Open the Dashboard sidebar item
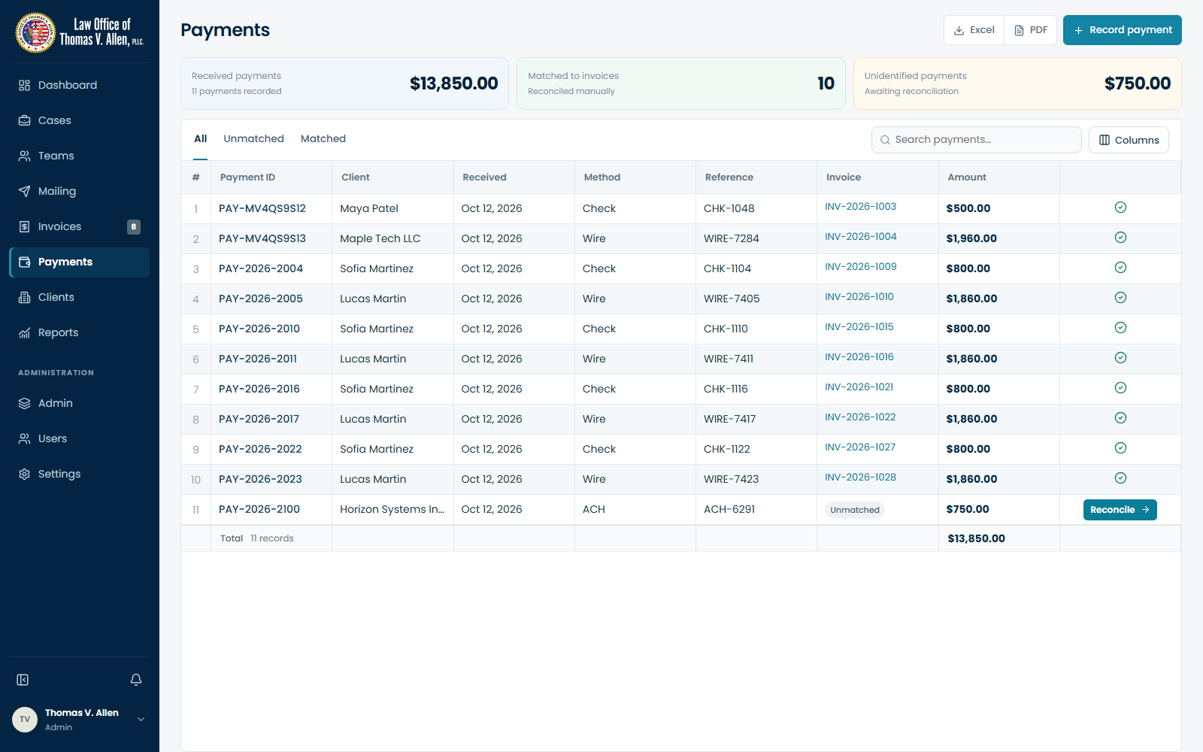The image size is (1203, 752). tap(79, 85)
